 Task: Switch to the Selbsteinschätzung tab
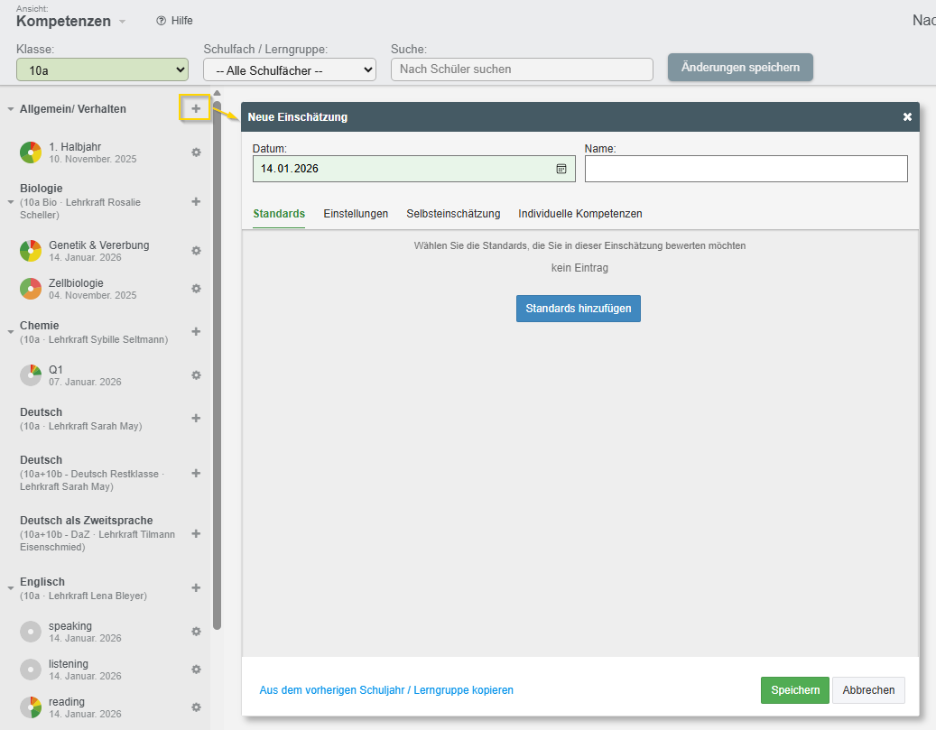point(453,214)
